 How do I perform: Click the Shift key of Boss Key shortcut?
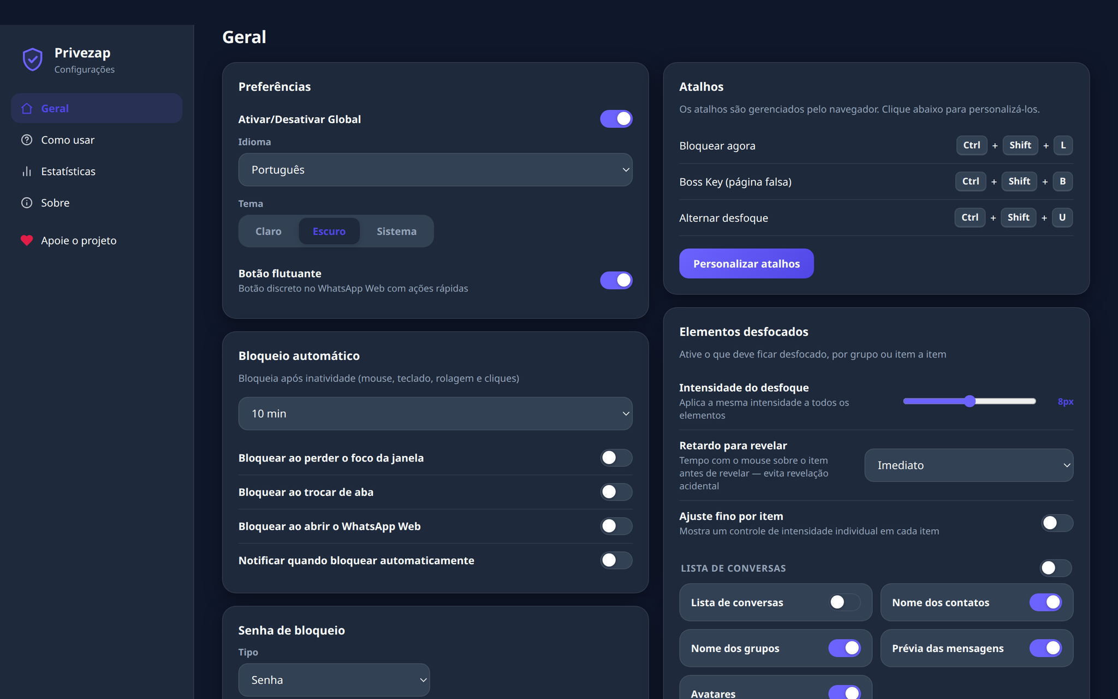coord(1019,181)
